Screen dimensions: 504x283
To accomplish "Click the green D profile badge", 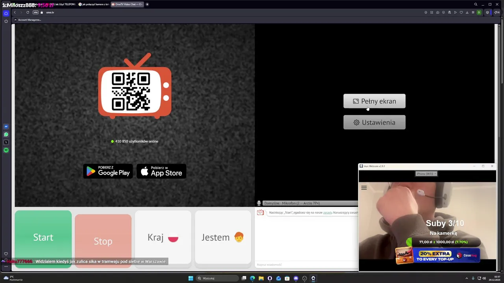I will (x=479, y=12).
